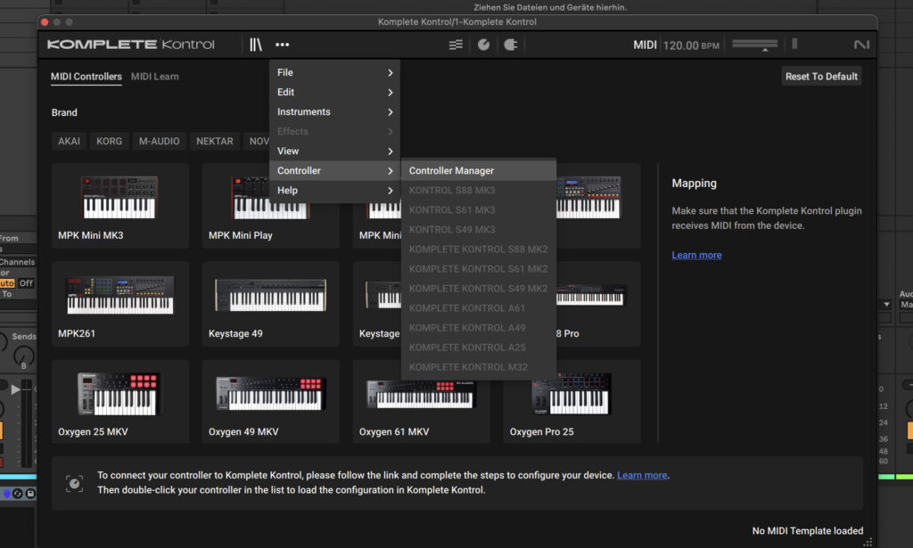Choose Controller Manager from submenu
The image size is (913, 548).
451,170
